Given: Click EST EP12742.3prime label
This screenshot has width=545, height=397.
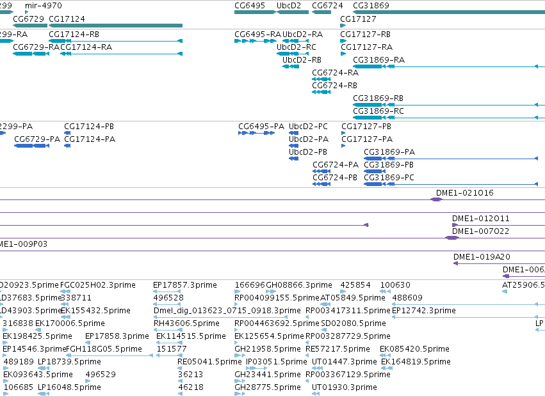Looking at the screenshot, I should point(424,311).
